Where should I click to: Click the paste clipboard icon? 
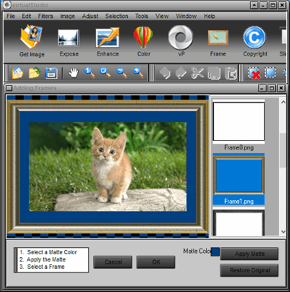point(231,73)
